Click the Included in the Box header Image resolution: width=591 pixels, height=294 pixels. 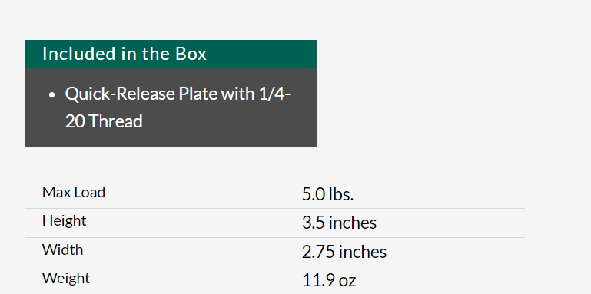(171, 54)
